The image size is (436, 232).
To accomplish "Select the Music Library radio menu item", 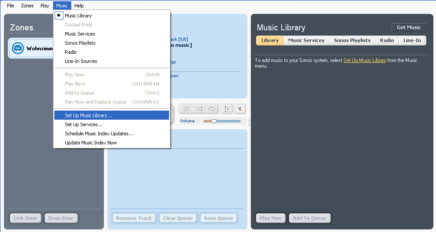I will [x=112, y=16].
